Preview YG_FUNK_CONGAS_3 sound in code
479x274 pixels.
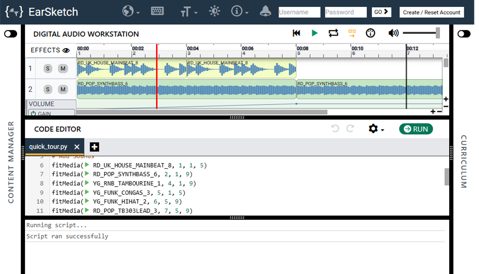(87, 192)
